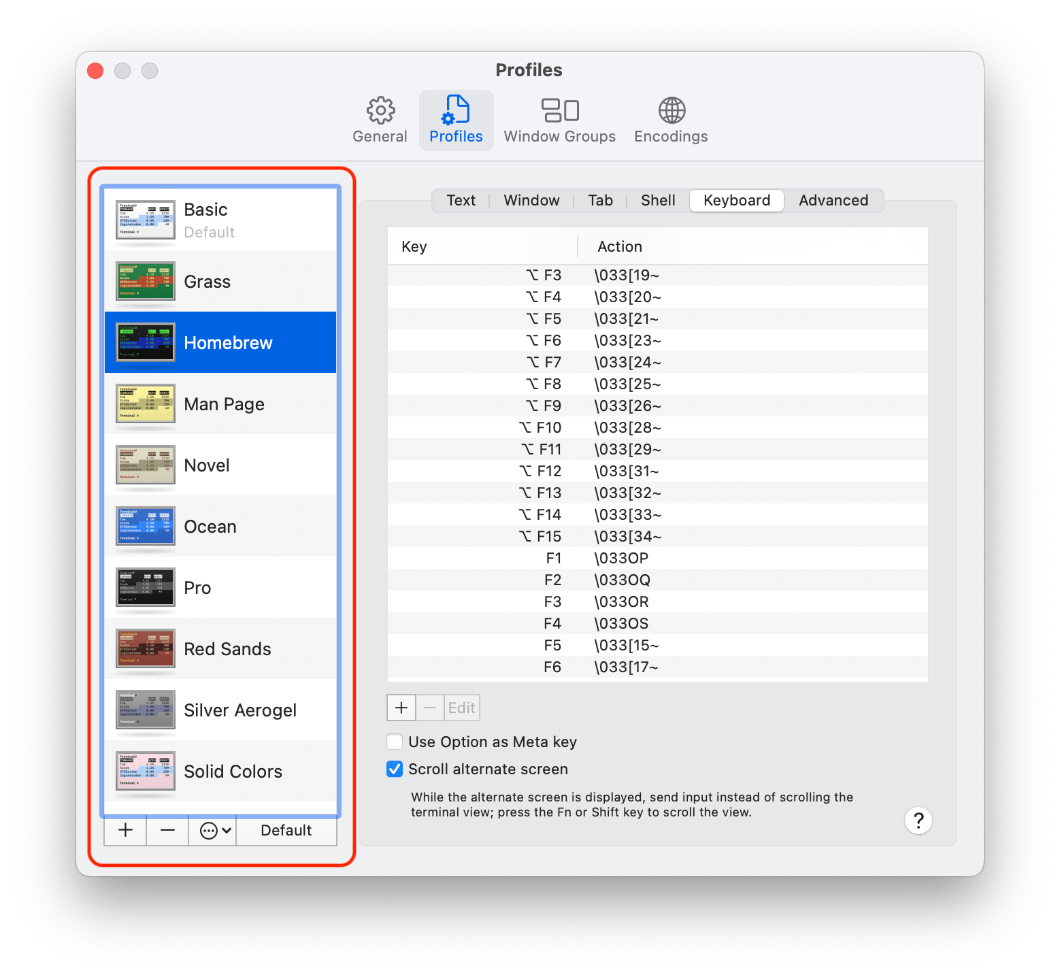This screenshot has height=977, width=1060.
Task: Select the Silver Aerogel profile name
Action: click(x=240, y=710)
